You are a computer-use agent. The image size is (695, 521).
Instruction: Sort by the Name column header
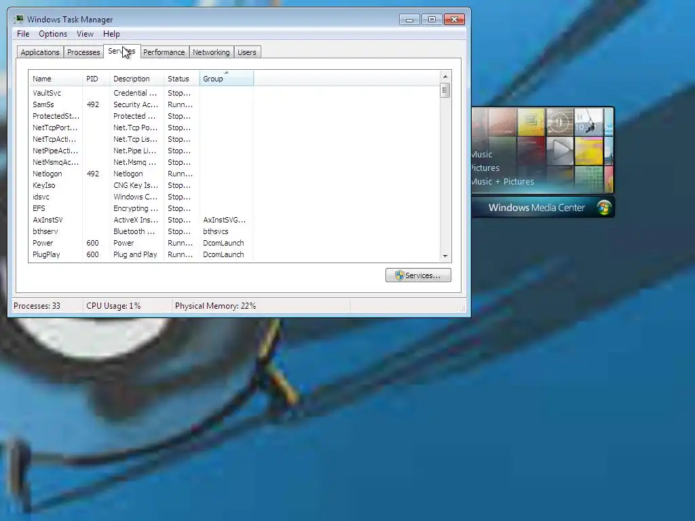click(56, 79)
